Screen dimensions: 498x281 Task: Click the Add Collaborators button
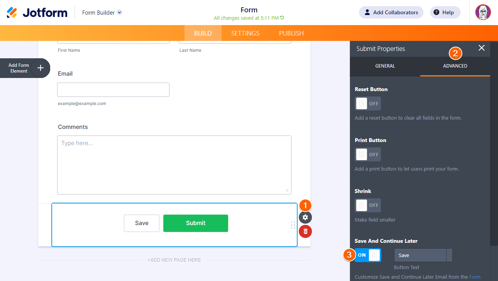coord(391,12)
